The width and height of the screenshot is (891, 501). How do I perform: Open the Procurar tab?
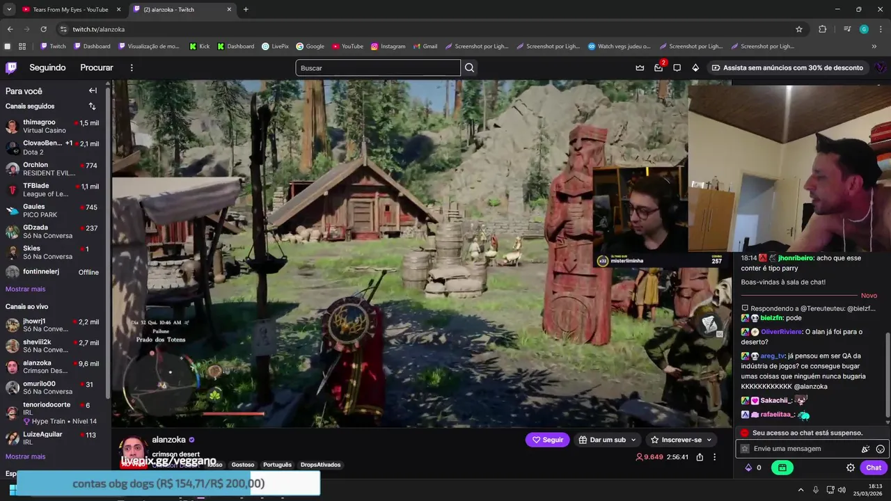tap(97, 67)
